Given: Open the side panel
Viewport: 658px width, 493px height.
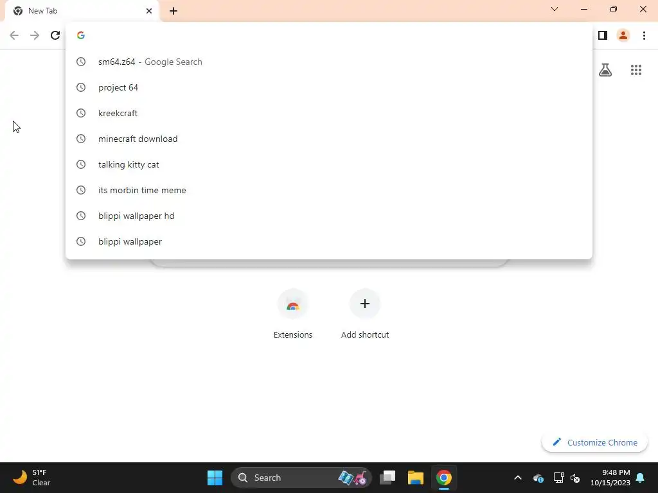Looking at the screenshot, I should coord(603,35).
